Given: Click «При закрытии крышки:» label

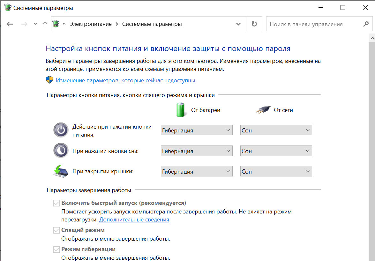Looking at the screenshot, I should [103, 172].
